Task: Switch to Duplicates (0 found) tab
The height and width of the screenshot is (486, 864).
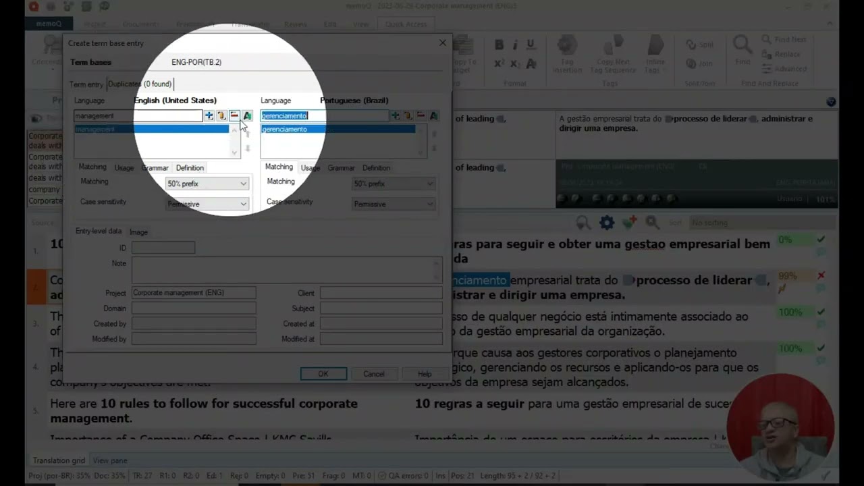Action: click(140, 84)
